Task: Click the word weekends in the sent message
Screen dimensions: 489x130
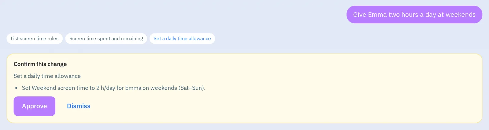Action: click(x=461, y=15)
